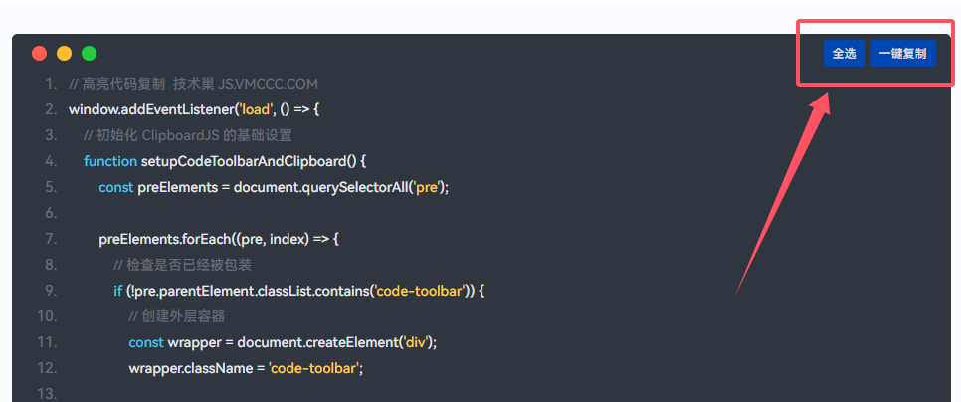This screenshot has height=402, width=961.
Task: Click line number 1 in the gutter
Action: [50, 84]
